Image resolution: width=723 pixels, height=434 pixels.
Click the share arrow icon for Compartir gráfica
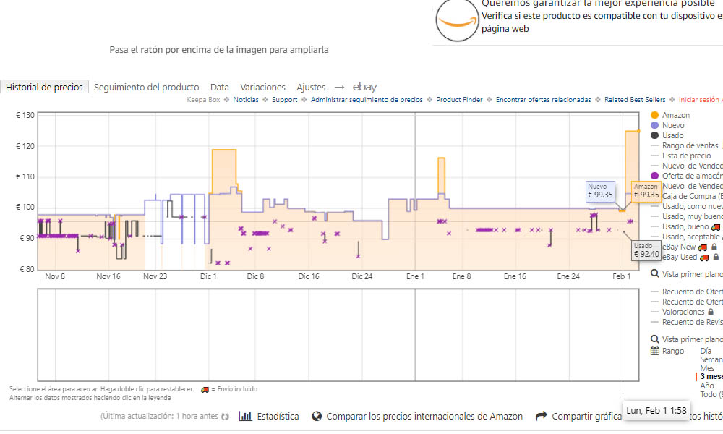click(542, 416)
